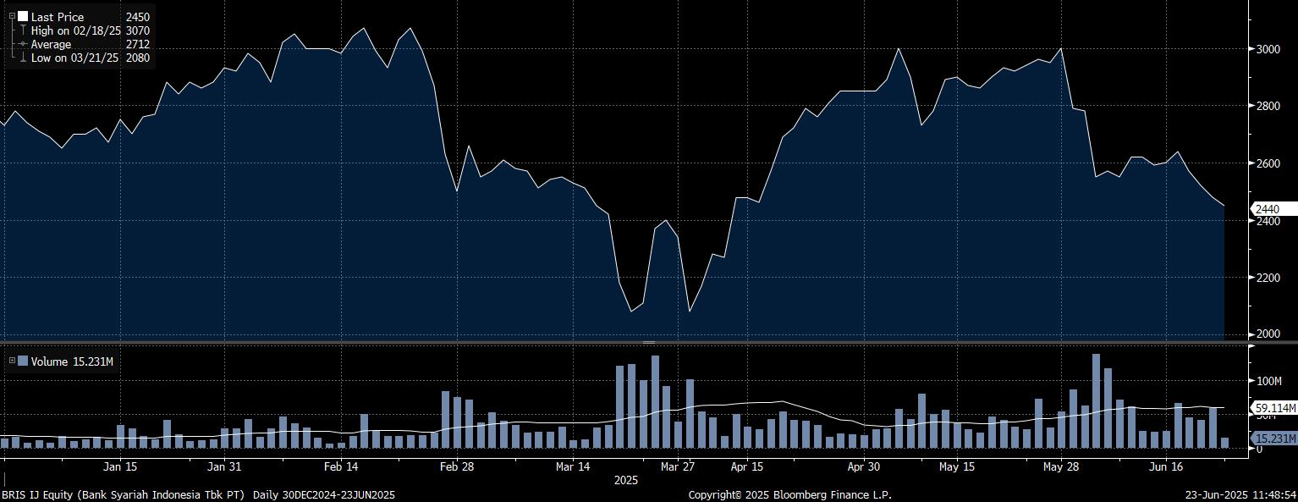Image resolution: width=1298 pixels, height=502 pixels.
Task: Select the Average marker icon in legend
Action: [x=23, y=44]
